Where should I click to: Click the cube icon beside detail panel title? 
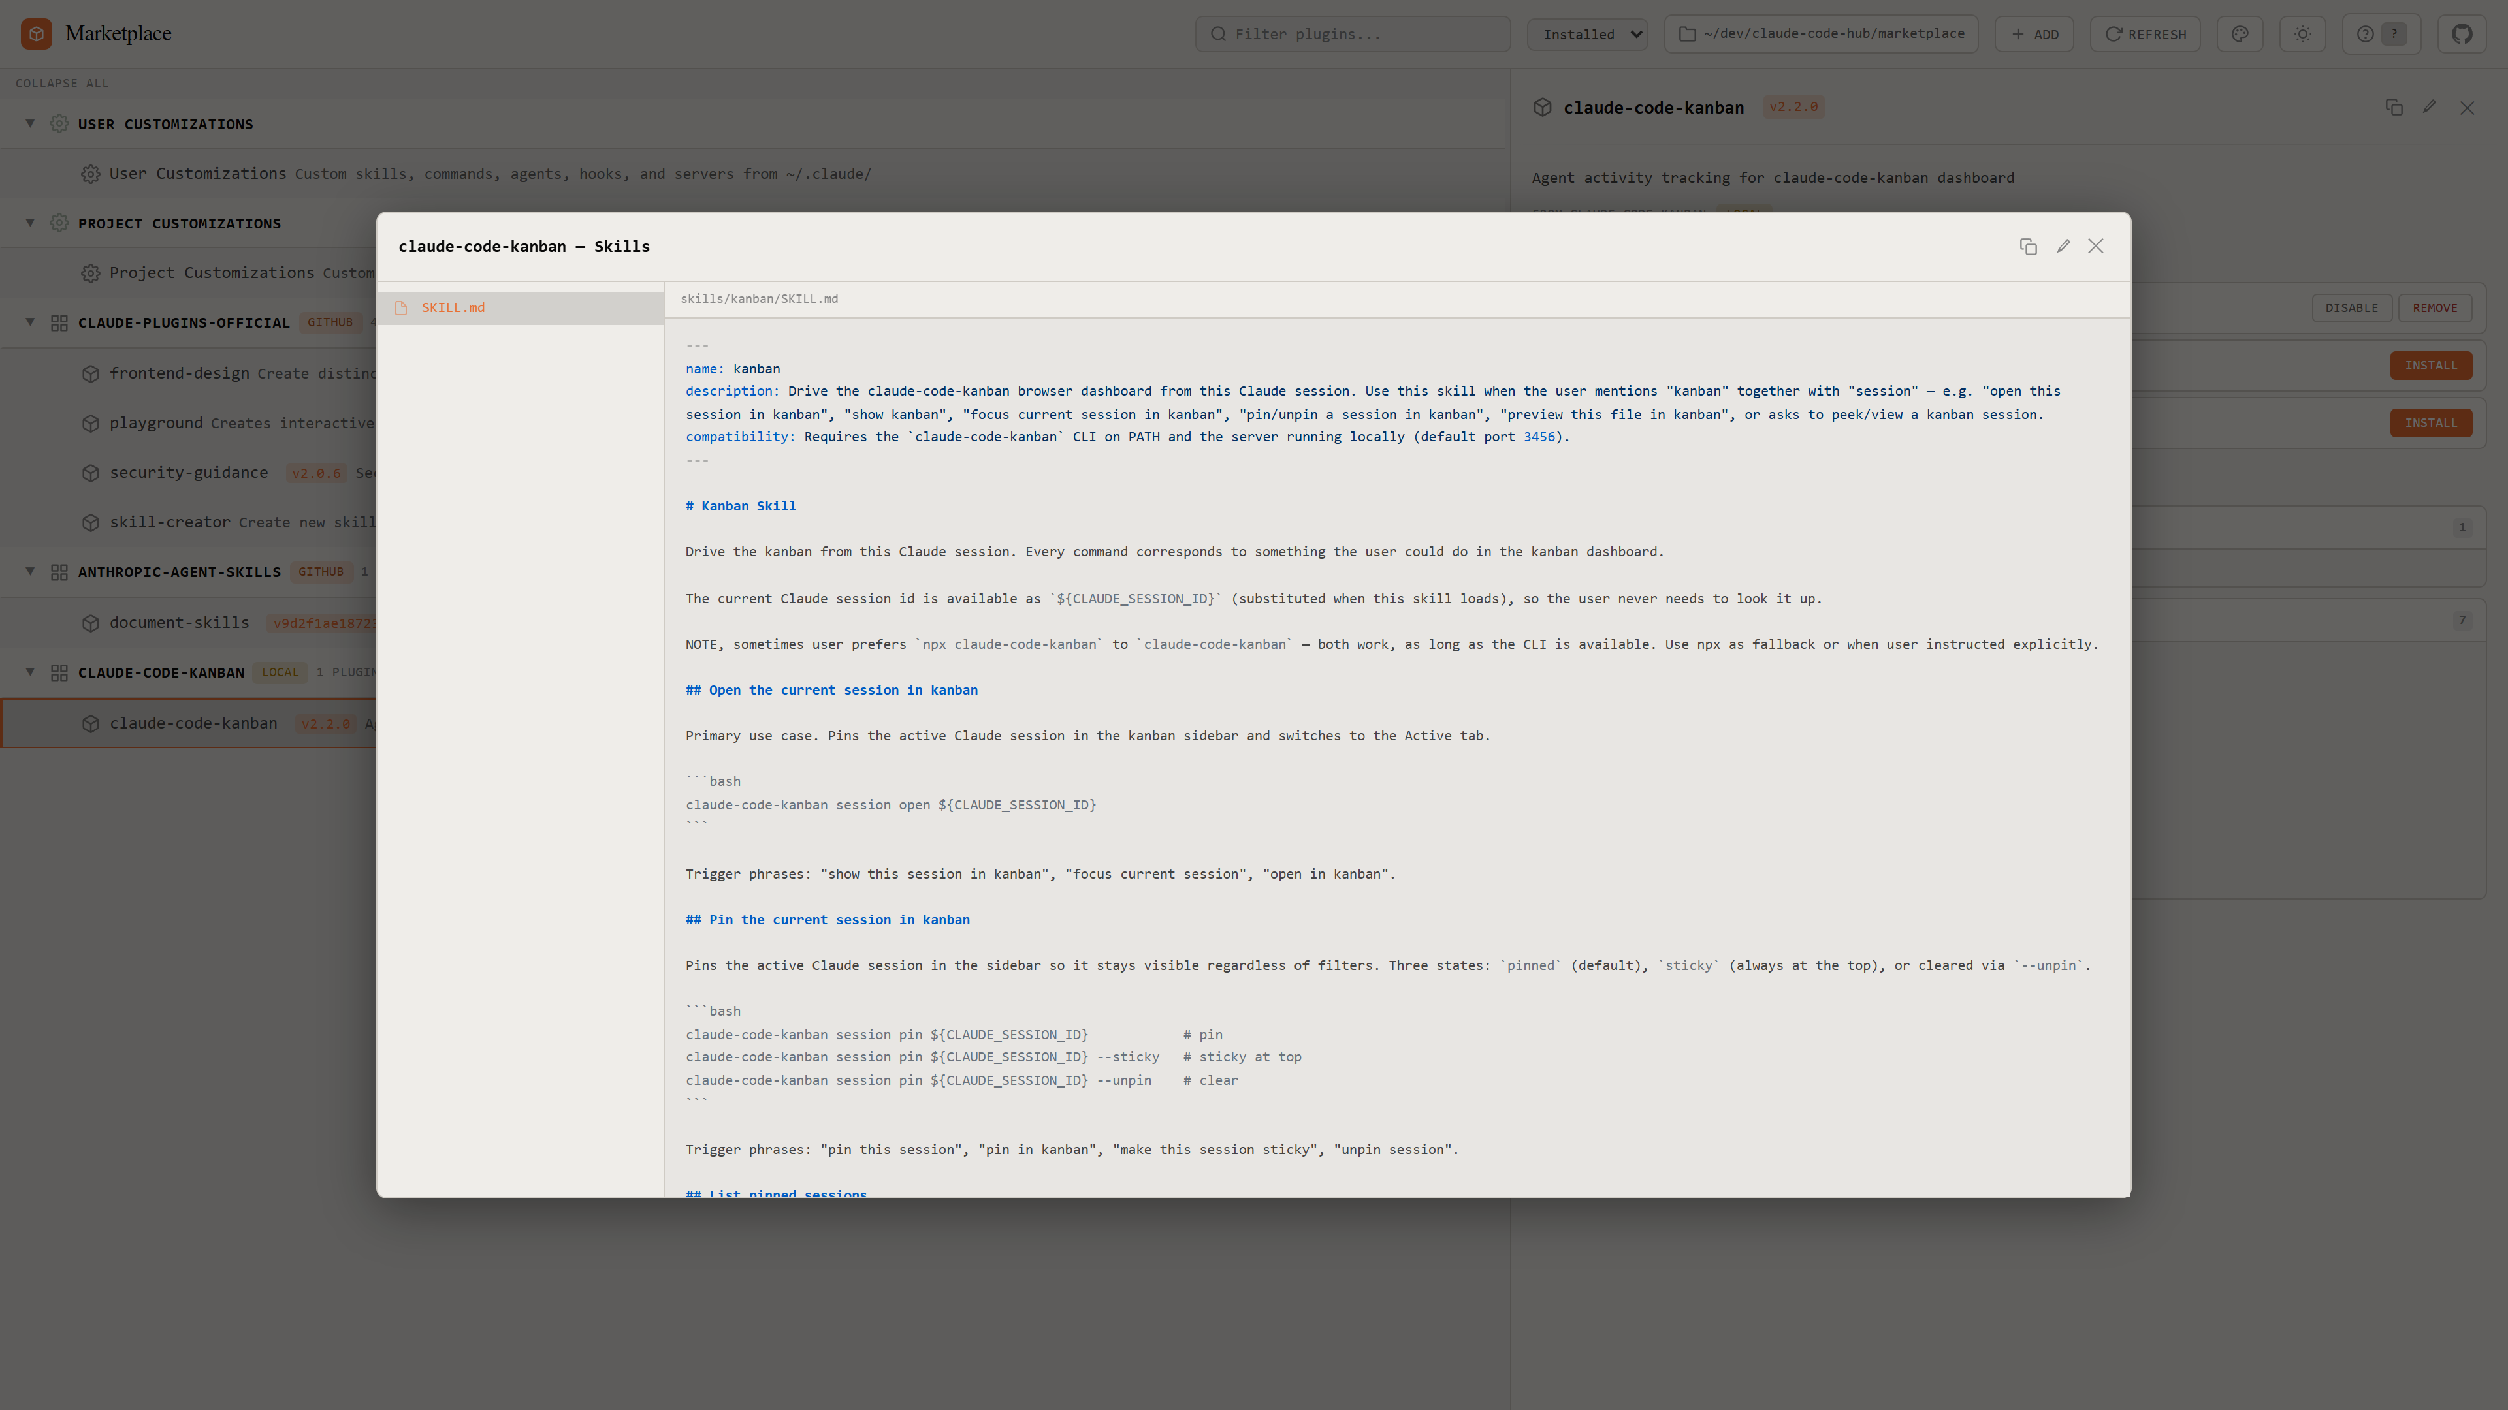pos(1542,107)
